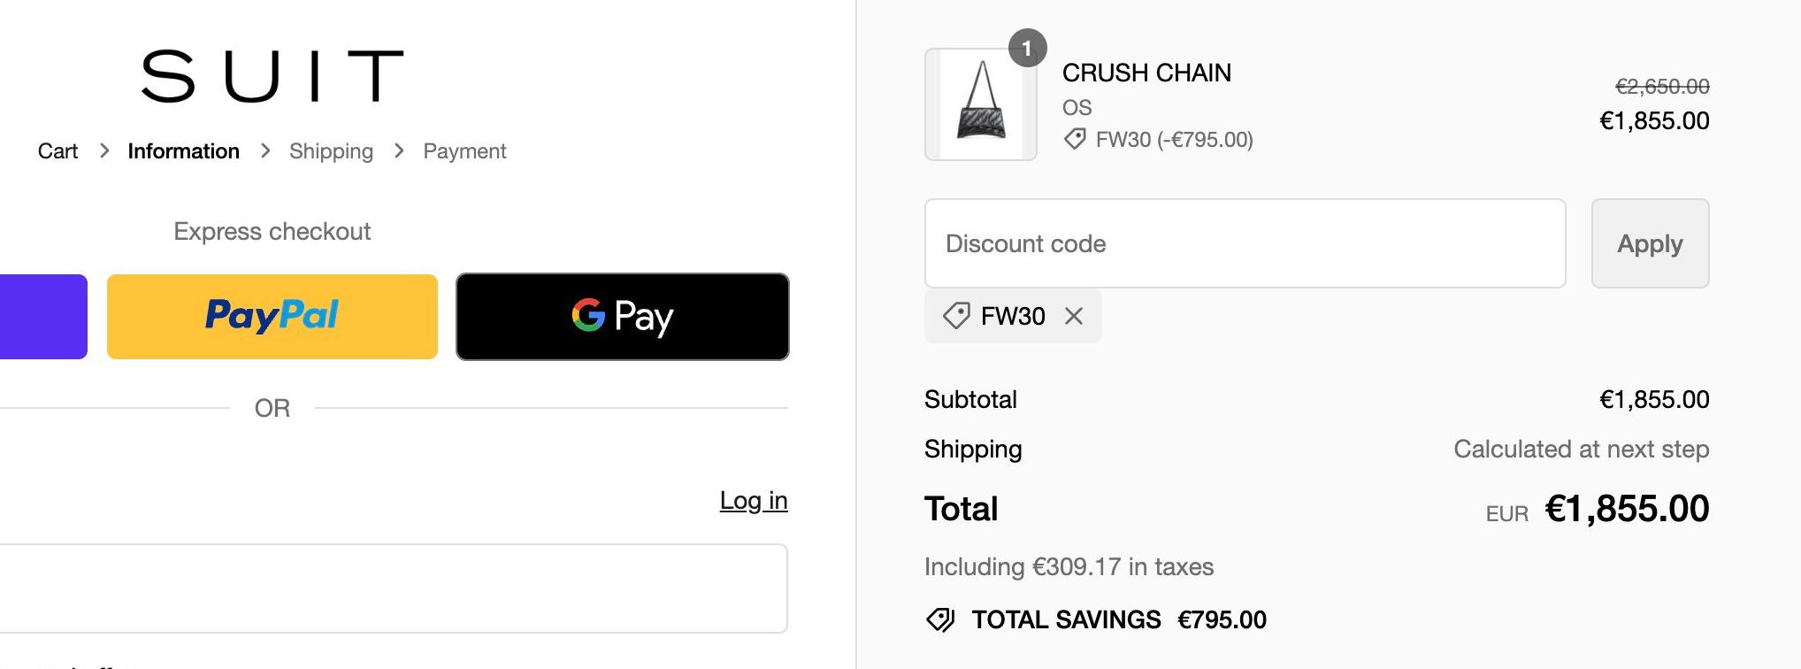Jump to the Shipping breadcrumb step

331,151
